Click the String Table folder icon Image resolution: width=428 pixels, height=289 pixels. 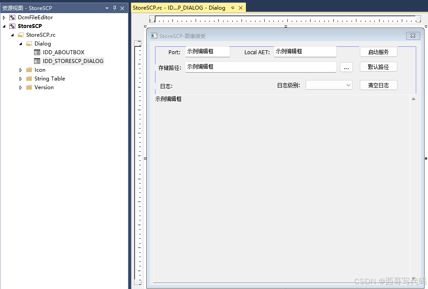pos(29,79)
